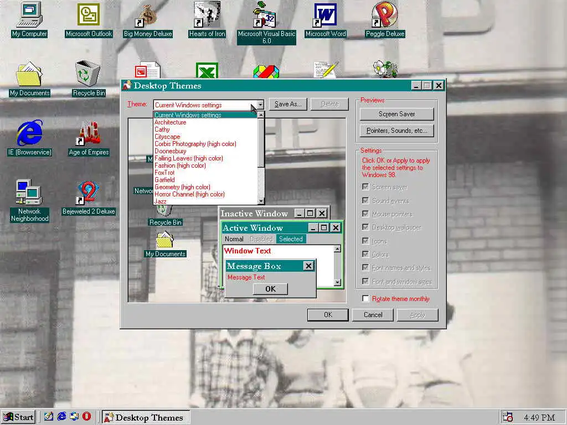Toggle Font names and styles checkbox
567x425 pixels.
pos(365,267)
